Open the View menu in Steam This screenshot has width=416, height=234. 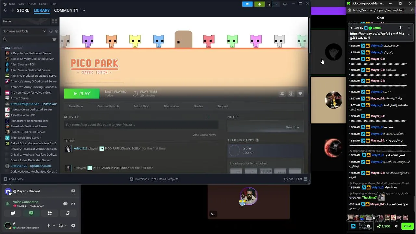pos(21,4)
